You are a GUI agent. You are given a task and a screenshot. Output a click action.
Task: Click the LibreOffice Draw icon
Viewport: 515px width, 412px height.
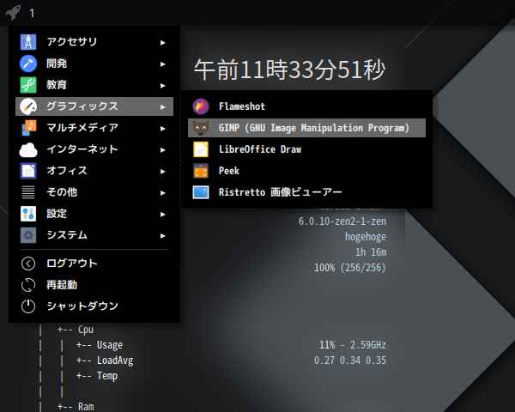coord(201,149)
